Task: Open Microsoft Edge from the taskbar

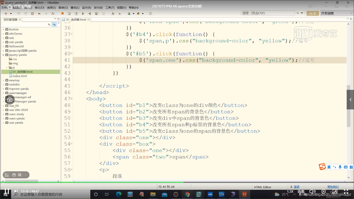Action: click(x=119, y=194)
